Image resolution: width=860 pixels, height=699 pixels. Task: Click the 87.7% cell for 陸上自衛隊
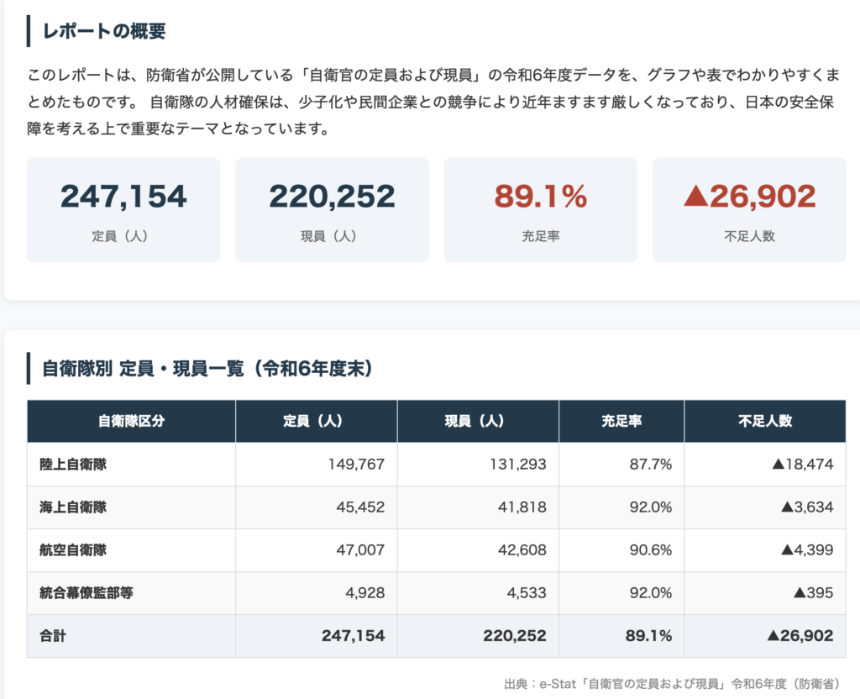pos(649,464)
